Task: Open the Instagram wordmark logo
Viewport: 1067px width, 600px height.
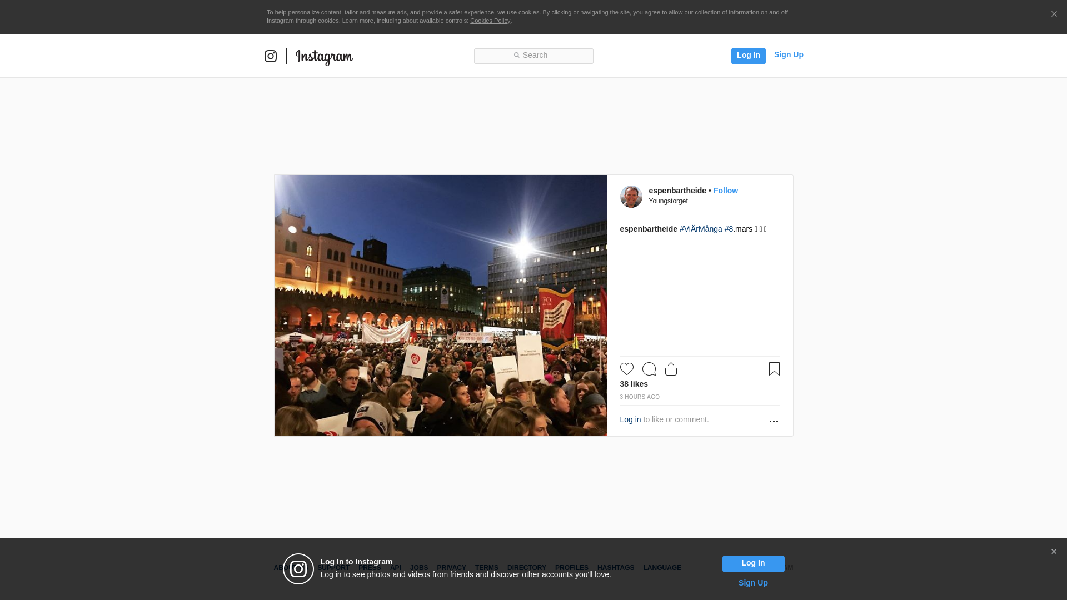Action: click(x=324, y=57)
